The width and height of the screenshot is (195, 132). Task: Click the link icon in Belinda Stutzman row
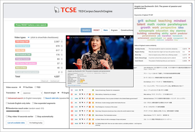(87, 98)
